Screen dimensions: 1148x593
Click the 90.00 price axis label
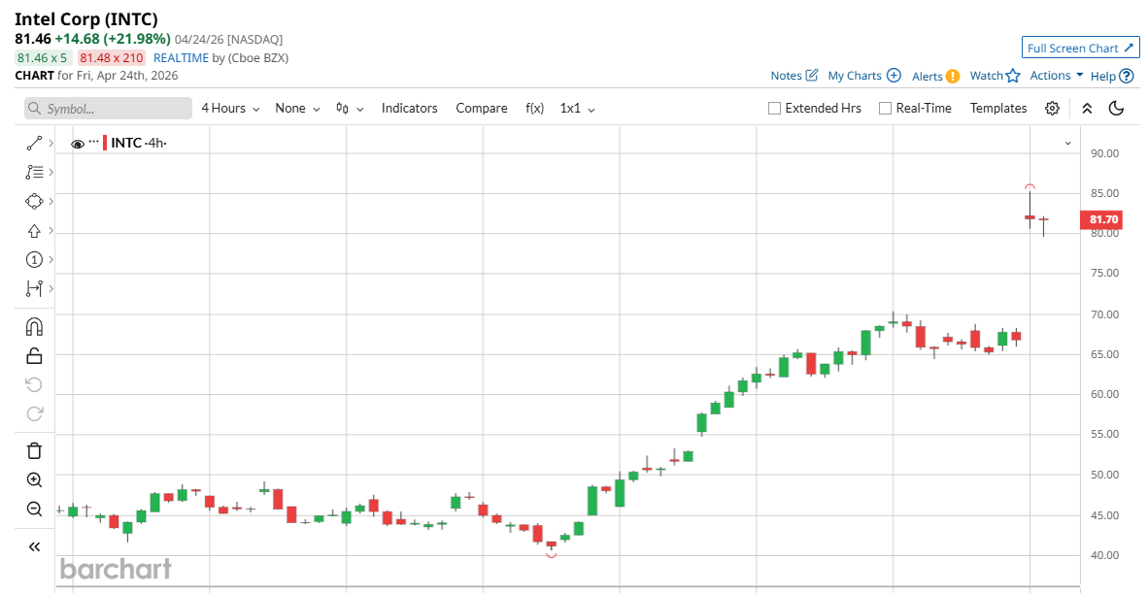coord(1105,153)
